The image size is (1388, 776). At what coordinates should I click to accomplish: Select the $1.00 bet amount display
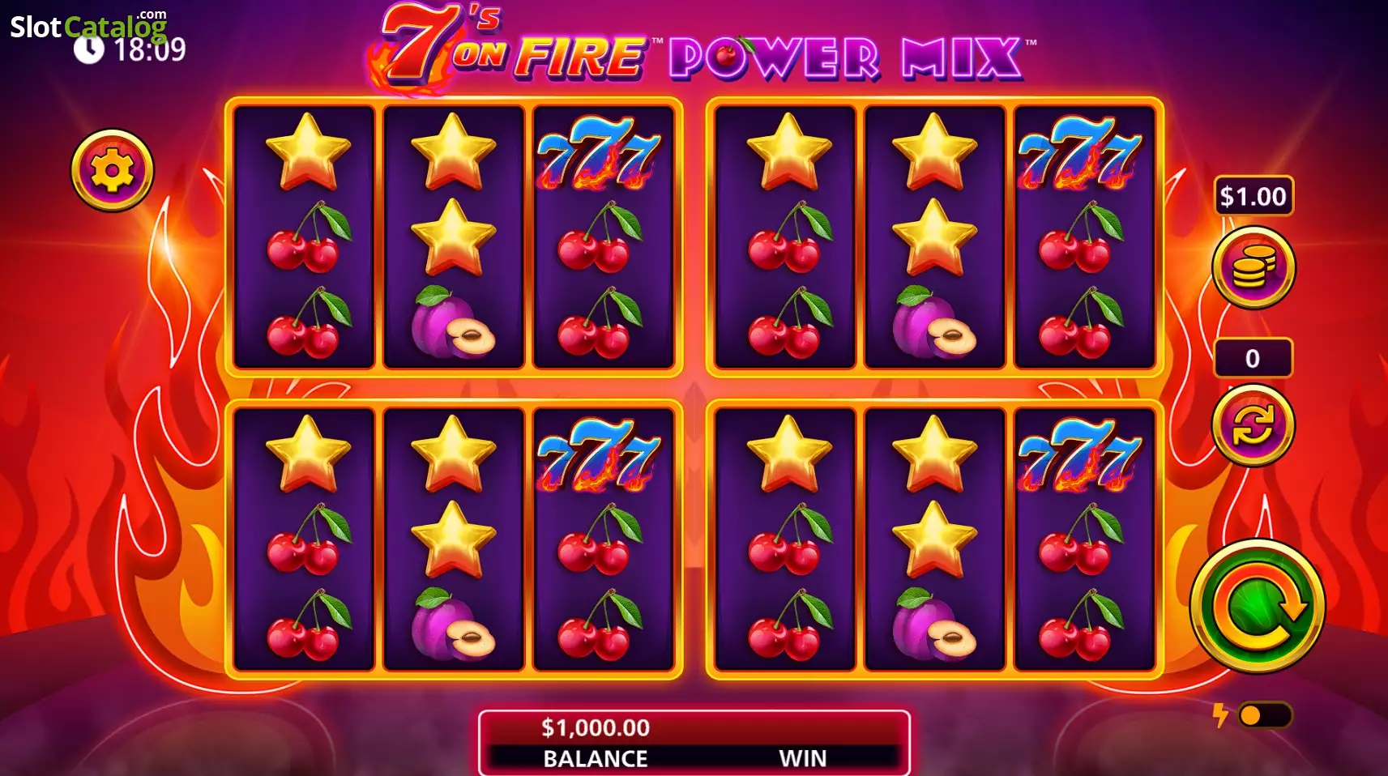(x=1253, y=196)
